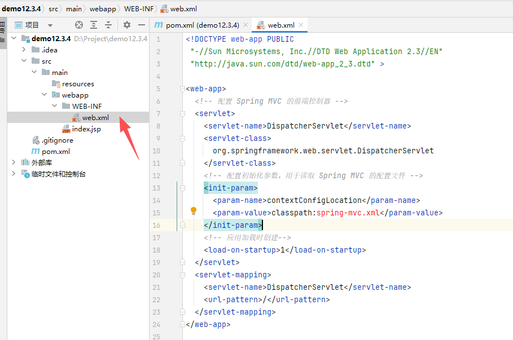Expand the .idea folder
The image size is (513, 340).
(24, 50)
